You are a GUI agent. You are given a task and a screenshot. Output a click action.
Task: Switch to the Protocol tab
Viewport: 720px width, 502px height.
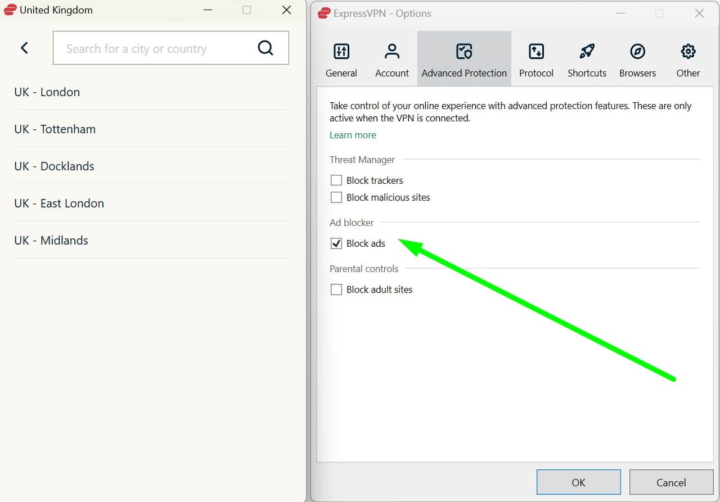[536, 59]
